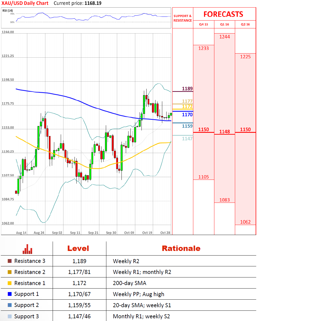This screenshot has width=311, height=321.
Task: Click the 200-day SMA rationale text
Action: [130, 283]
